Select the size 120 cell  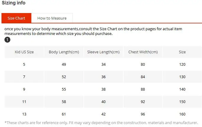pos(182,64)
